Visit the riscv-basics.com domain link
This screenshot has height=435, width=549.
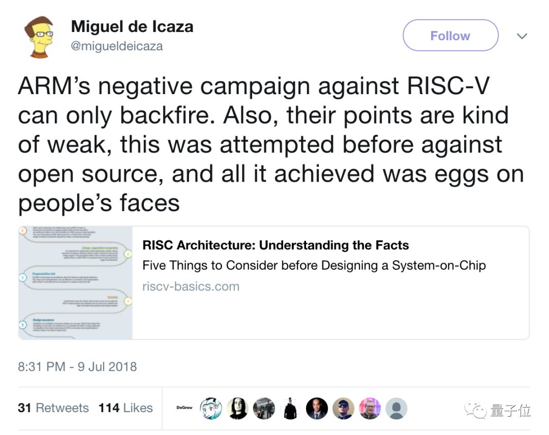(191, 286)
